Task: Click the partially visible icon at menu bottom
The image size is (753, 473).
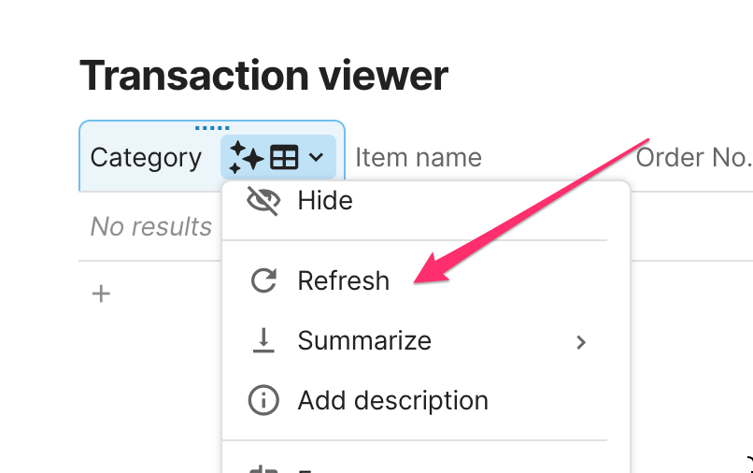Action: 264,467
